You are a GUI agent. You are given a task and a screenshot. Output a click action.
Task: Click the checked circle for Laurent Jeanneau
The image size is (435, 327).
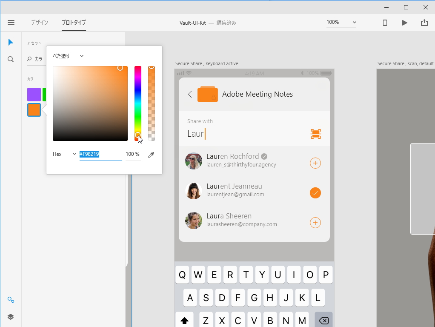(315, 193)
